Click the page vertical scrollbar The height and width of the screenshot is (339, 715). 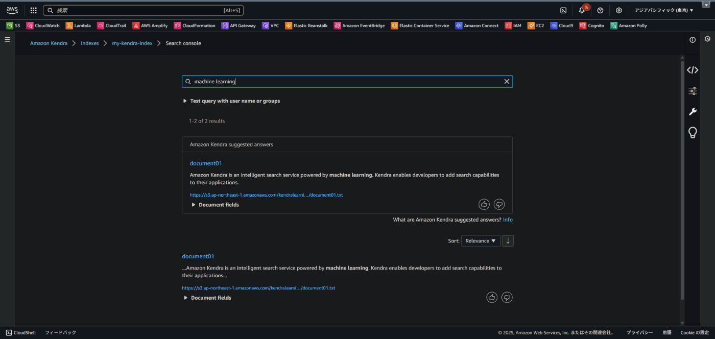pyautogui.click(x=682, y=180)
